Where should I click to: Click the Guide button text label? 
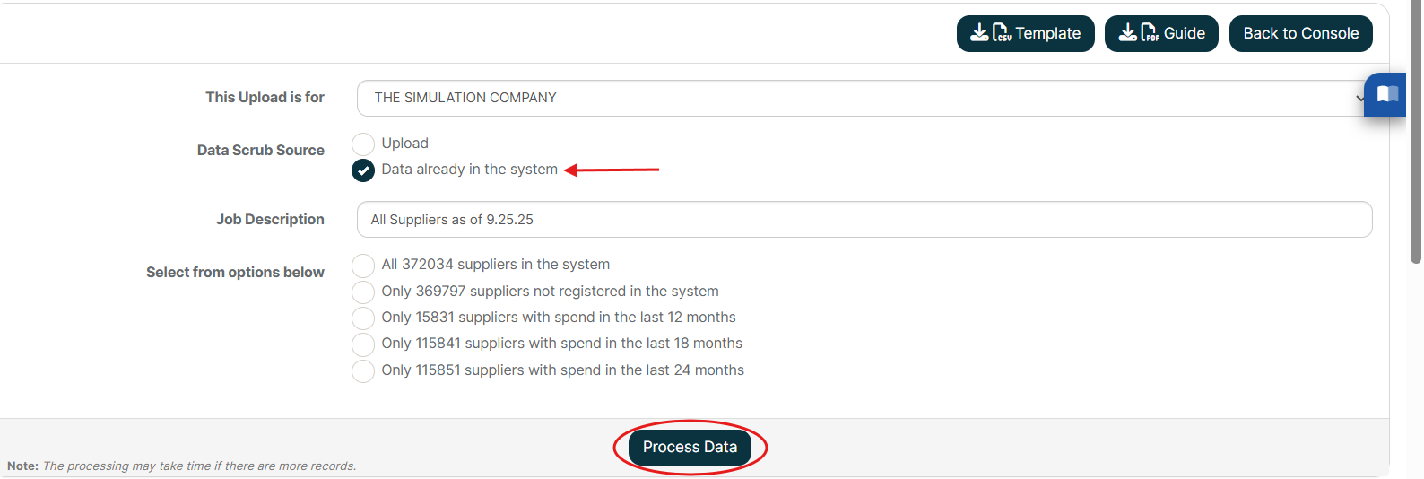tap(1184, 33)
